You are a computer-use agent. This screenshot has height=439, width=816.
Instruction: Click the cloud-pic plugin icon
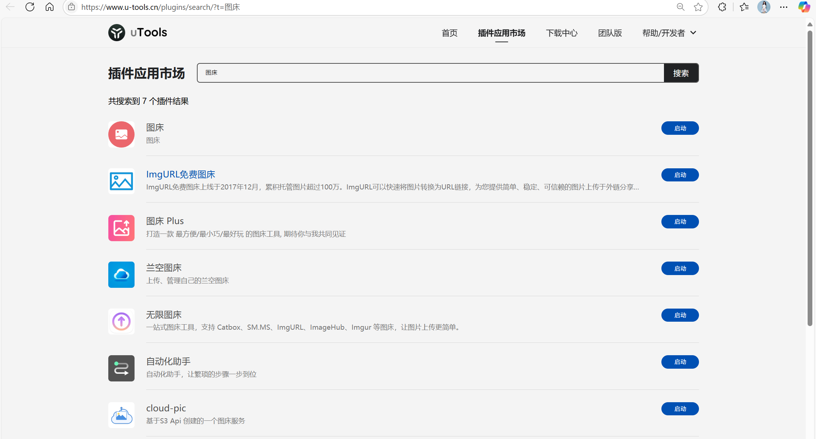[121, 415]
